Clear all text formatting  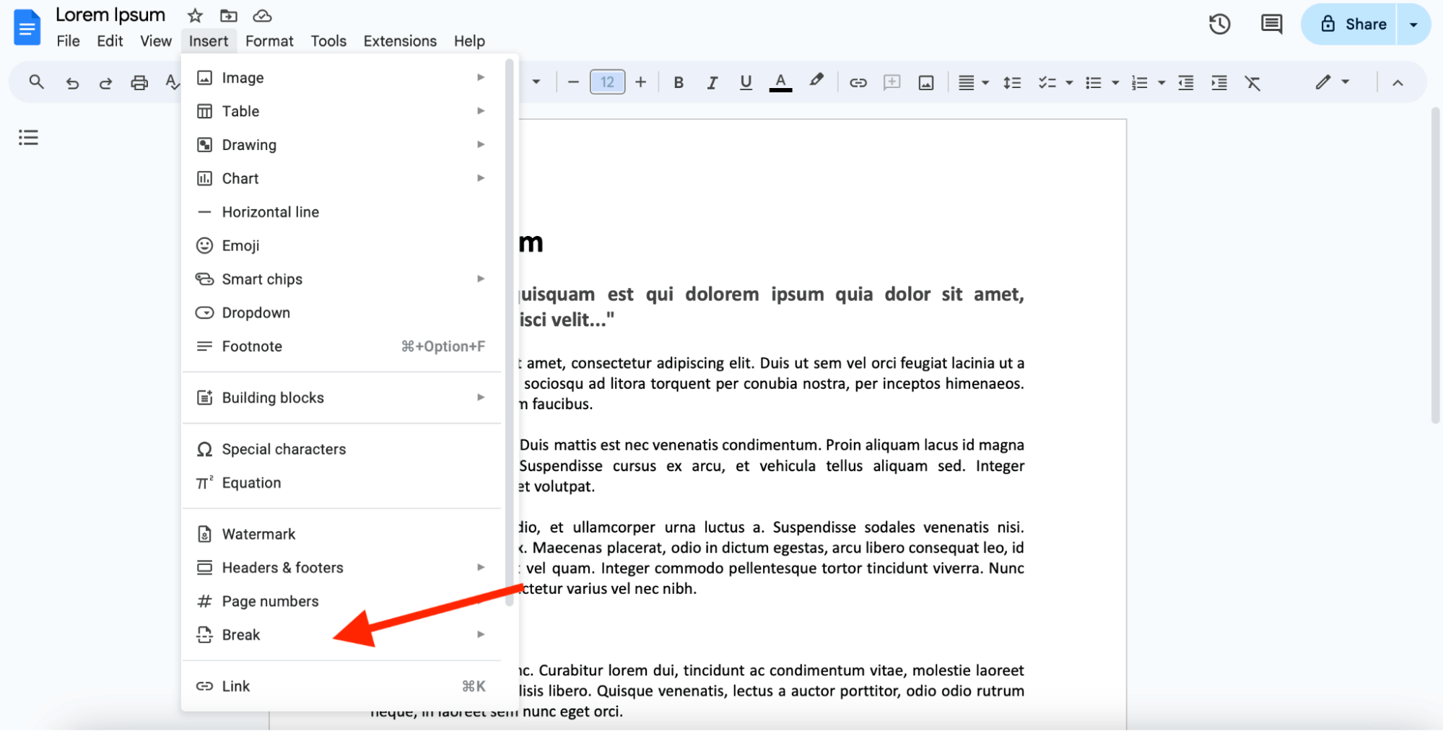pyautogui.click(x=1253, y=82)
